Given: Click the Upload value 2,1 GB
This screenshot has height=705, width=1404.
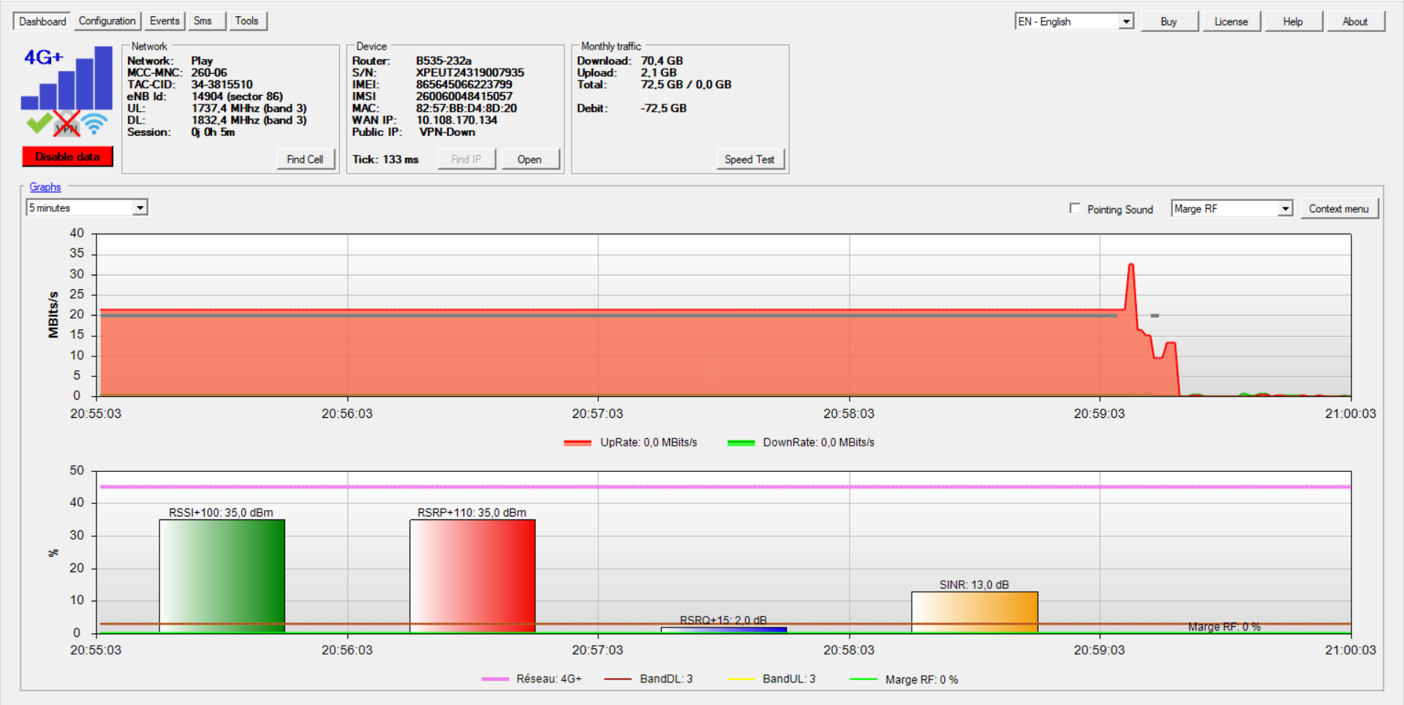Looking at the screenshot, I should pos(659,72).
